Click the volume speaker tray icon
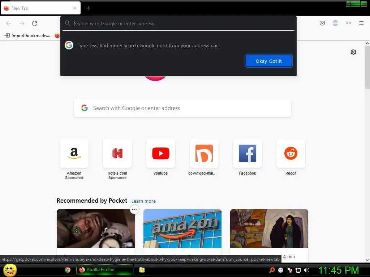 pos(306,270)
